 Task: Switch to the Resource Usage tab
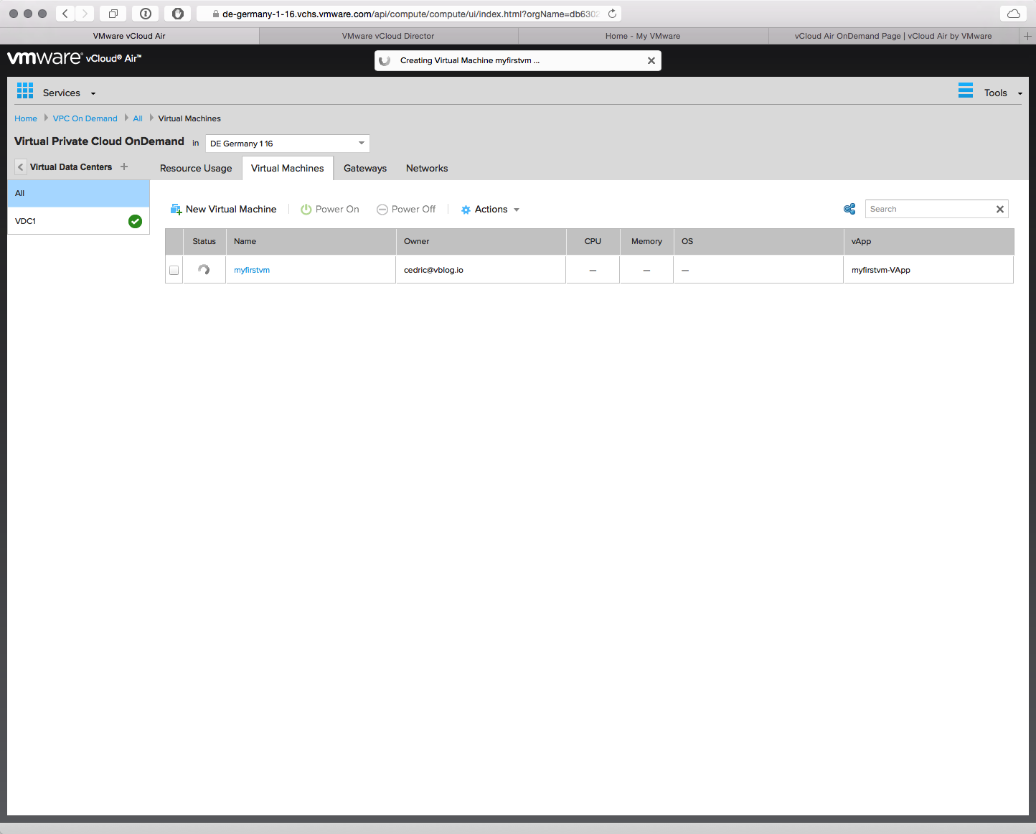point(196,169)
